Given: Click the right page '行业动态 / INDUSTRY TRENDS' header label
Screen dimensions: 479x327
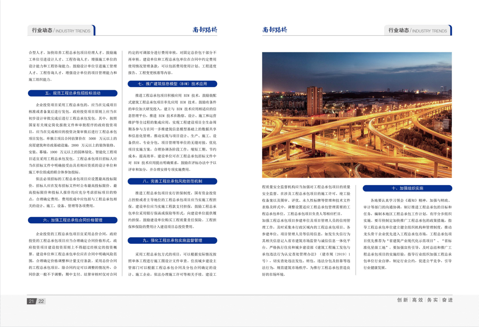Looking at the screenshot, I should point(418,31).
